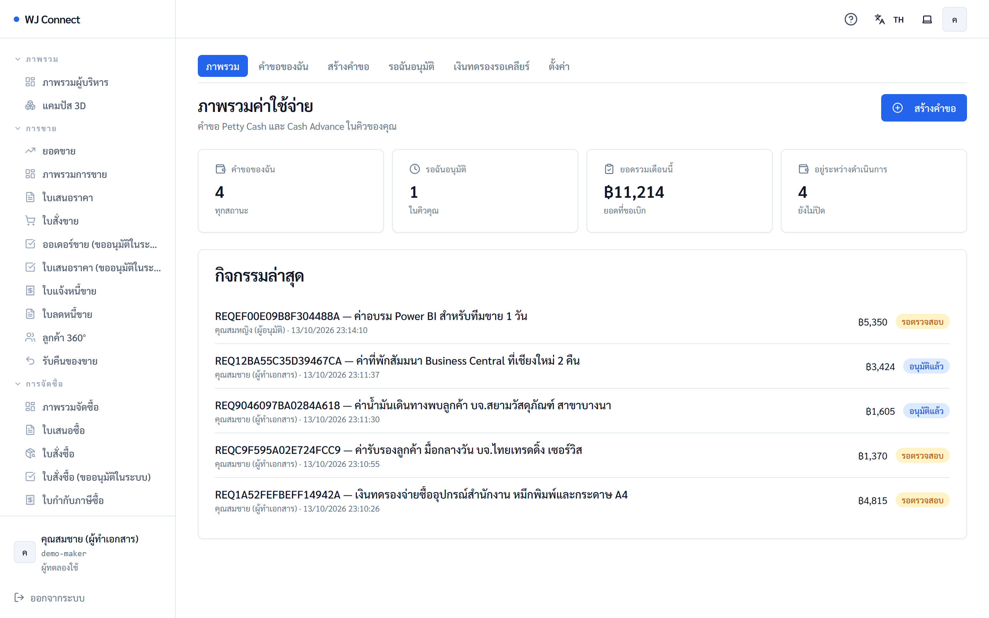Click the ออกจากระบบ logout icon
Screen dimensions: 989x618
tap(19, 597)
